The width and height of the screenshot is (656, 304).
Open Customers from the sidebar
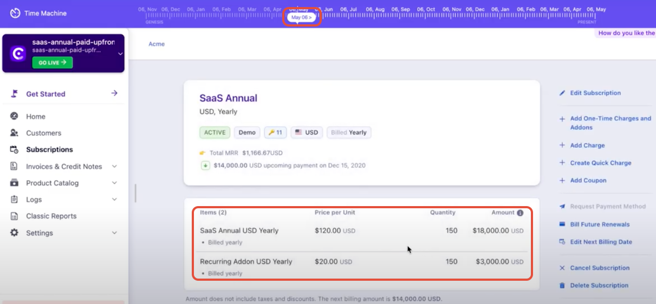[44, 133]
